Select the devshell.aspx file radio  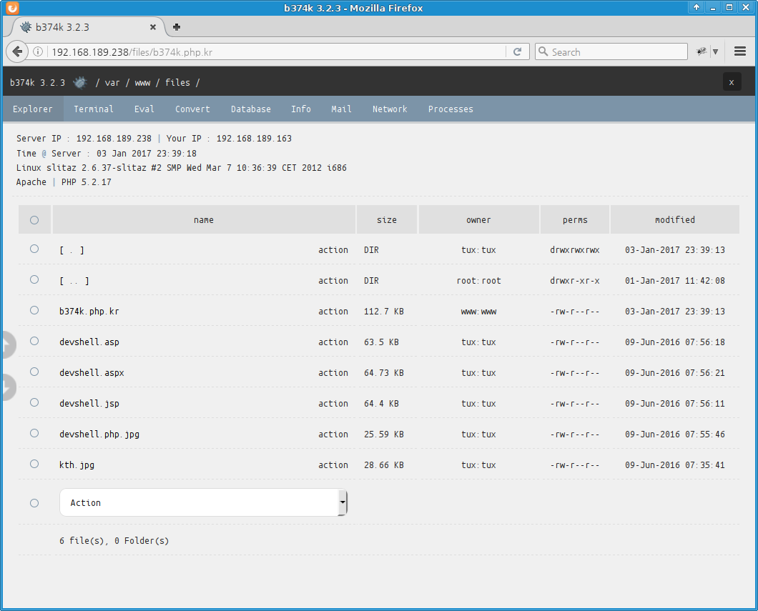[x=34, y=372]
